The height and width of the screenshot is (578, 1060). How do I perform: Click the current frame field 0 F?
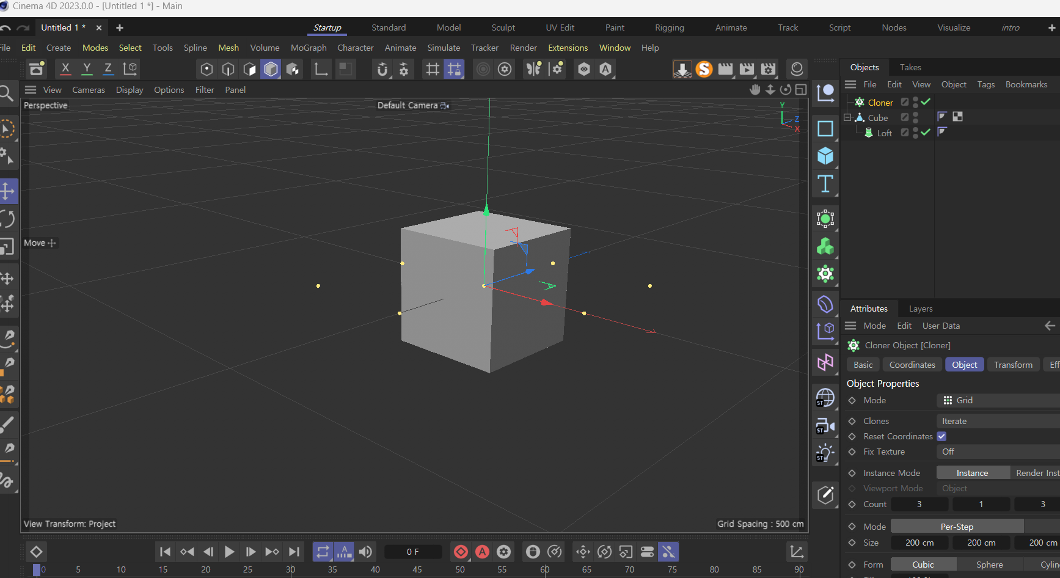[x=413, y=552]
